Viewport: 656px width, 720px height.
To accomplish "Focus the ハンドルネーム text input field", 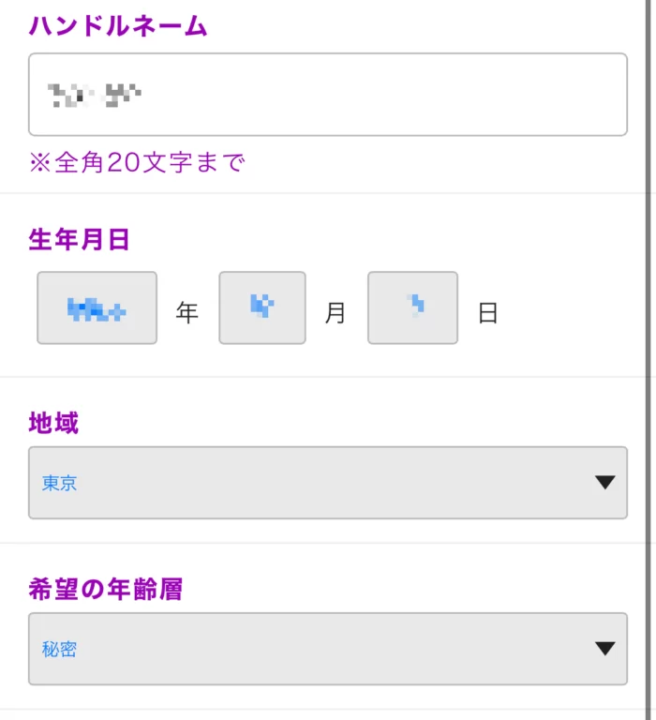I will click(328, 94).
